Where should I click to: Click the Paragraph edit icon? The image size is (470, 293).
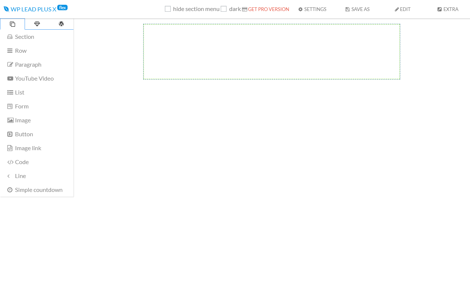10,64
